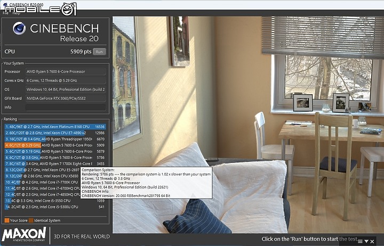
Task: Select ranking row 6, 6C/12T @ 3.8 GHz
Action: click(x=55, y=158)
